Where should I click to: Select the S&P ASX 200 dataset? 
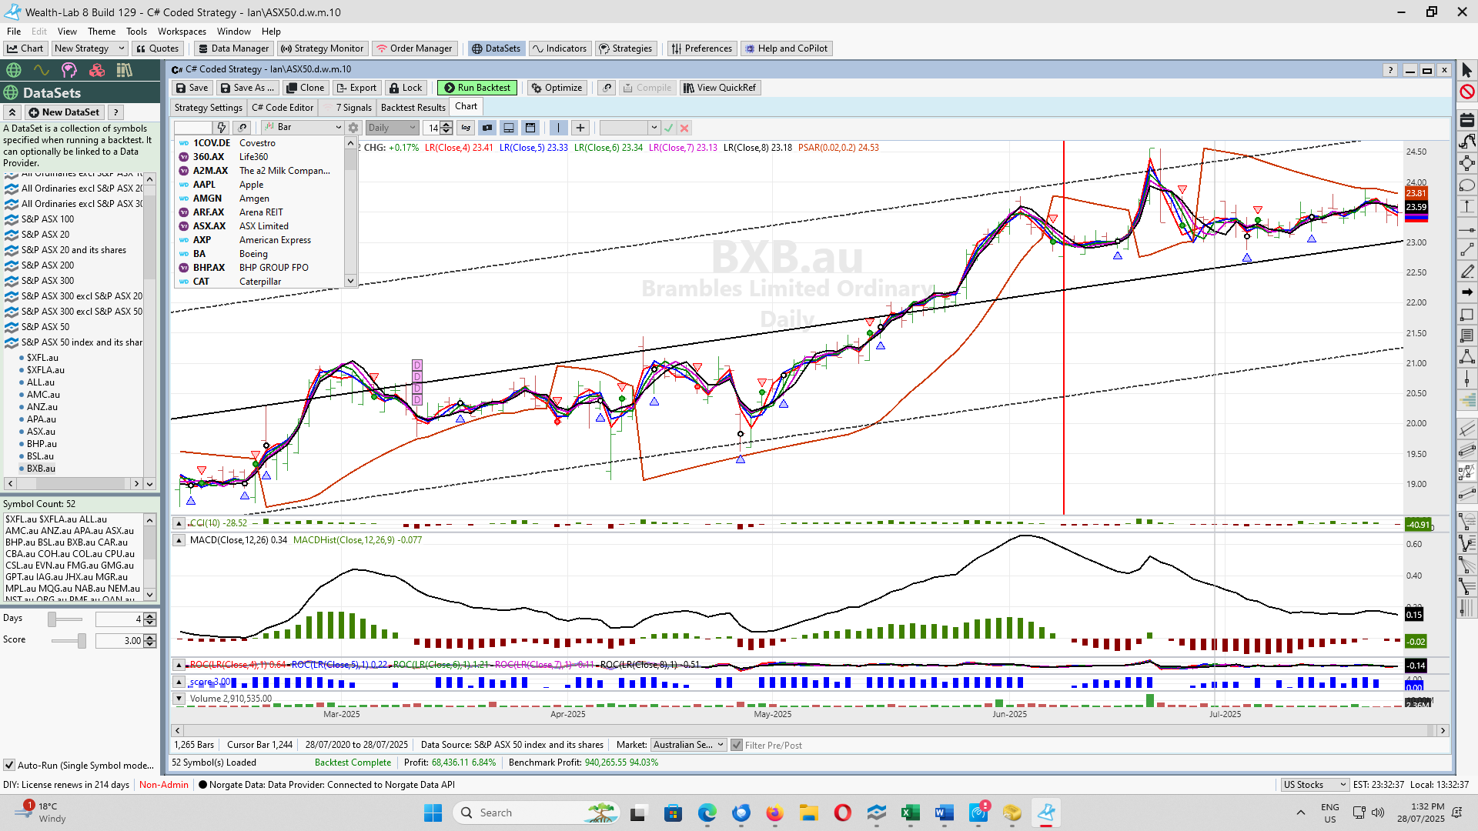[x=48, y=265]
